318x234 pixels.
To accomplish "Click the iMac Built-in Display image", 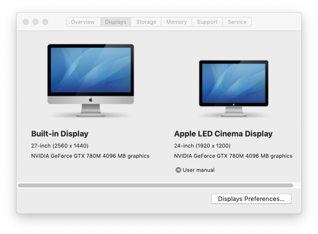I will [90, 80].
